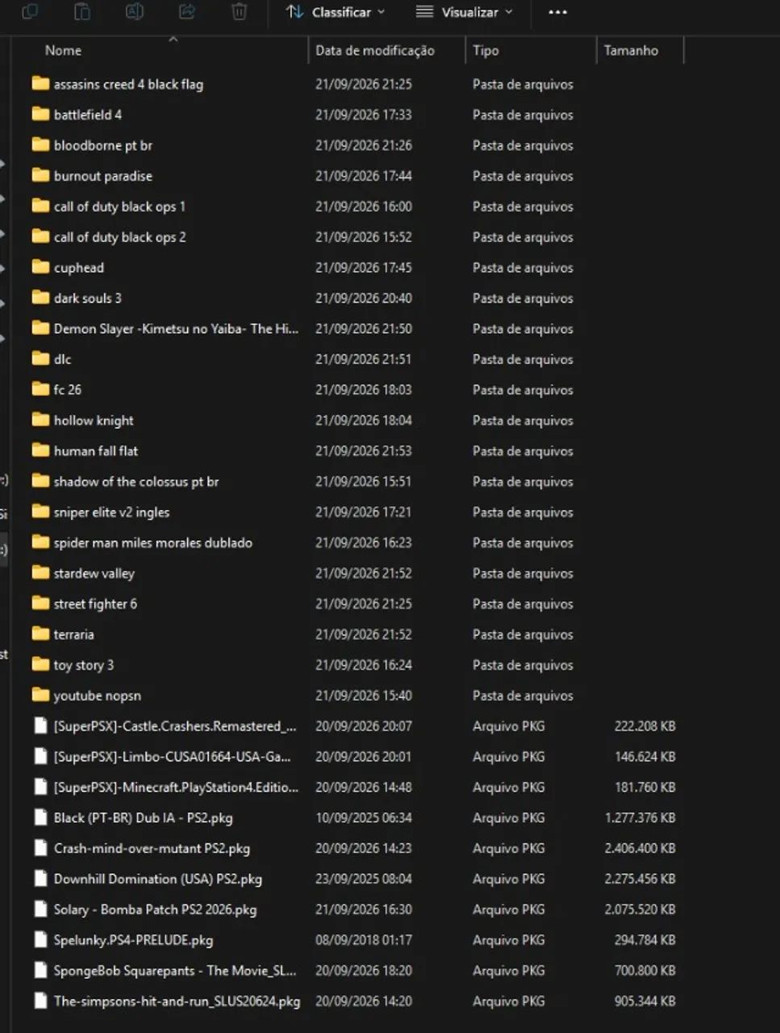Sort by the Nome column header
The width and height of the screenshot is (780, 1033).
coord(63,50)
